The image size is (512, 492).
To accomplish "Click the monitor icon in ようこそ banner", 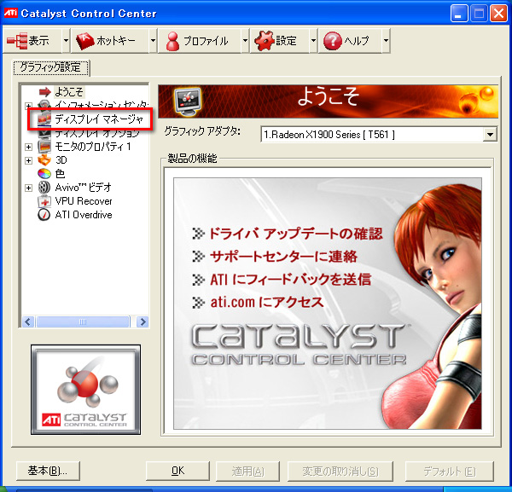I will tap(188, 101).
